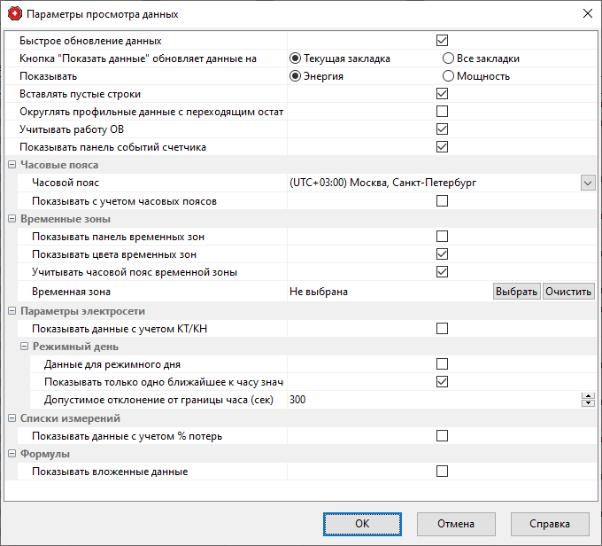Collapse the 'Параметры электросети' section
The height and width of the screenshot is (546, 602).
(12, 311)
